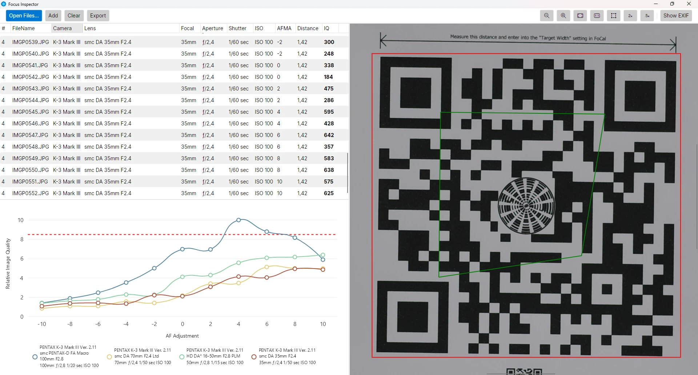Toggle the DA 70mm F2.4 Ltd legend series
The height and width of the screenshot is (375, 698).
click(x=109, y=357)
